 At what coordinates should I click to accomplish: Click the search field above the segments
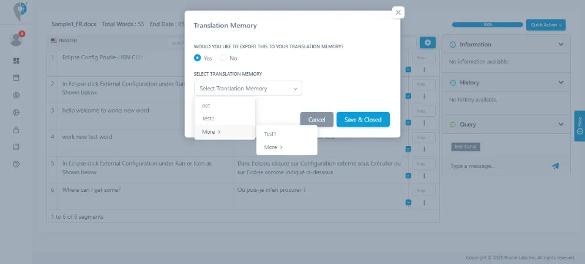176,43
